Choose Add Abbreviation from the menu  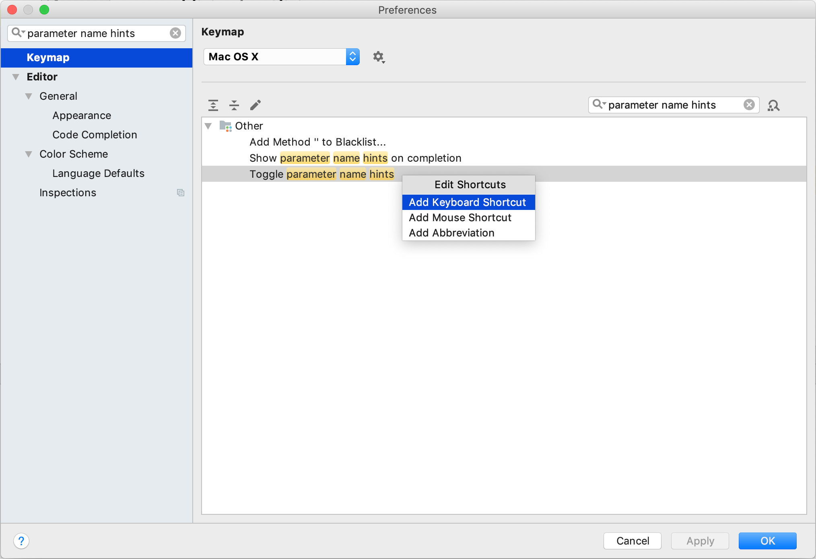click(x=451, y=232)
